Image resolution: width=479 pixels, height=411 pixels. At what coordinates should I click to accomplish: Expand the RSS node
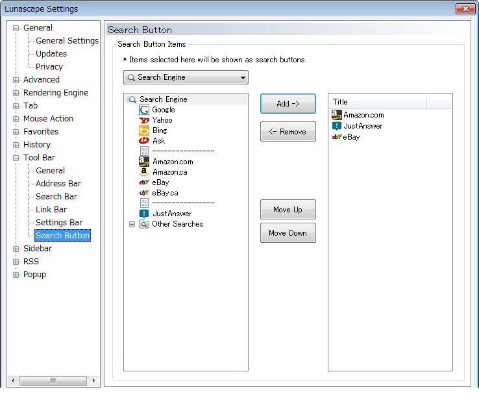(16, 262)
